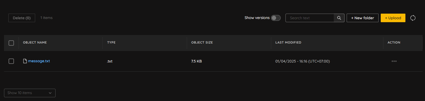The image size is (425, 101).
Task: Click the Object Size column header
Action: (202, 42)
